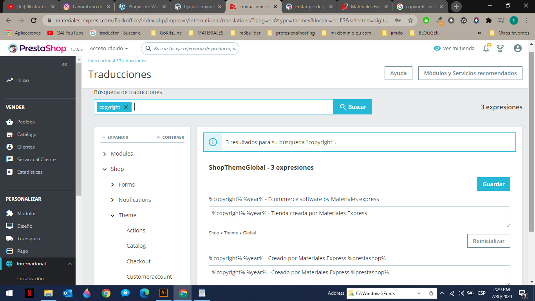The width and height of the screenshot is (535, 301).
Task: Expand the Notifications tree node
Action: point(112,200)
